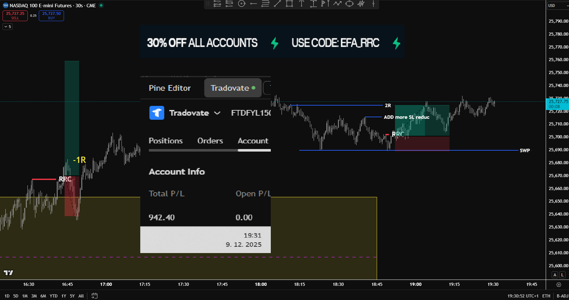This screenshot has height=300, width=569.
Task: Click the red SELL price button
Action: (x=15, y=16)
